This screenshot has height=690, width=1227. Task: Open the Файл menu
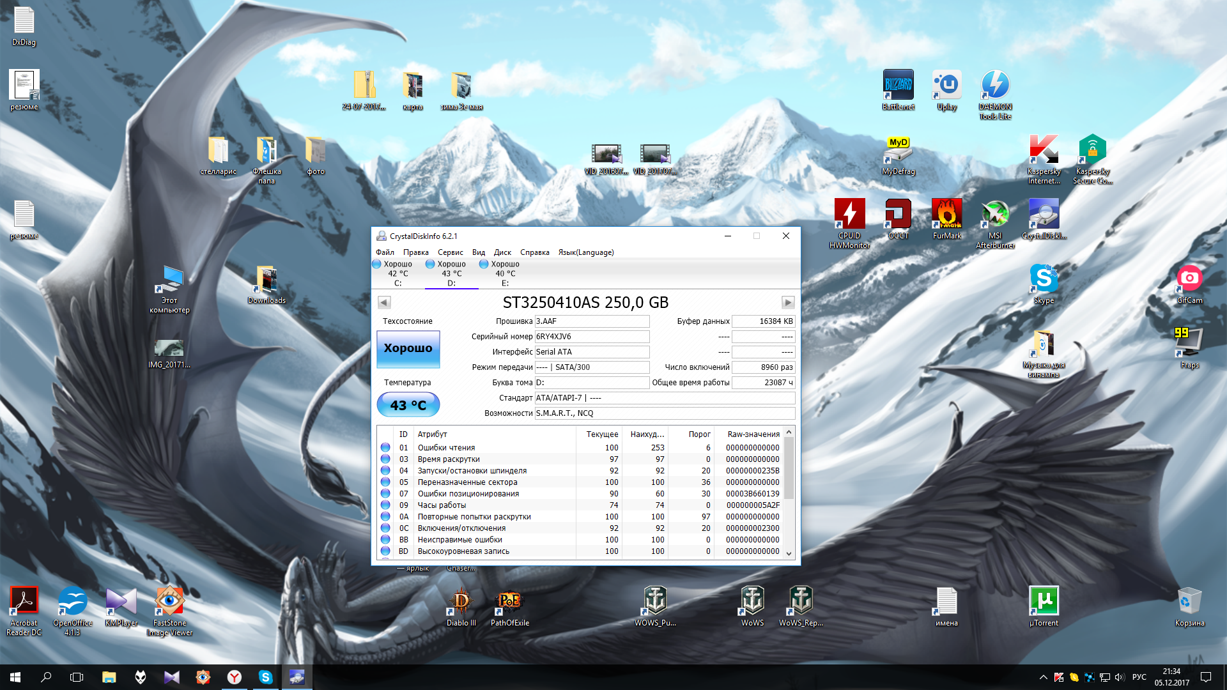point(385,252)
